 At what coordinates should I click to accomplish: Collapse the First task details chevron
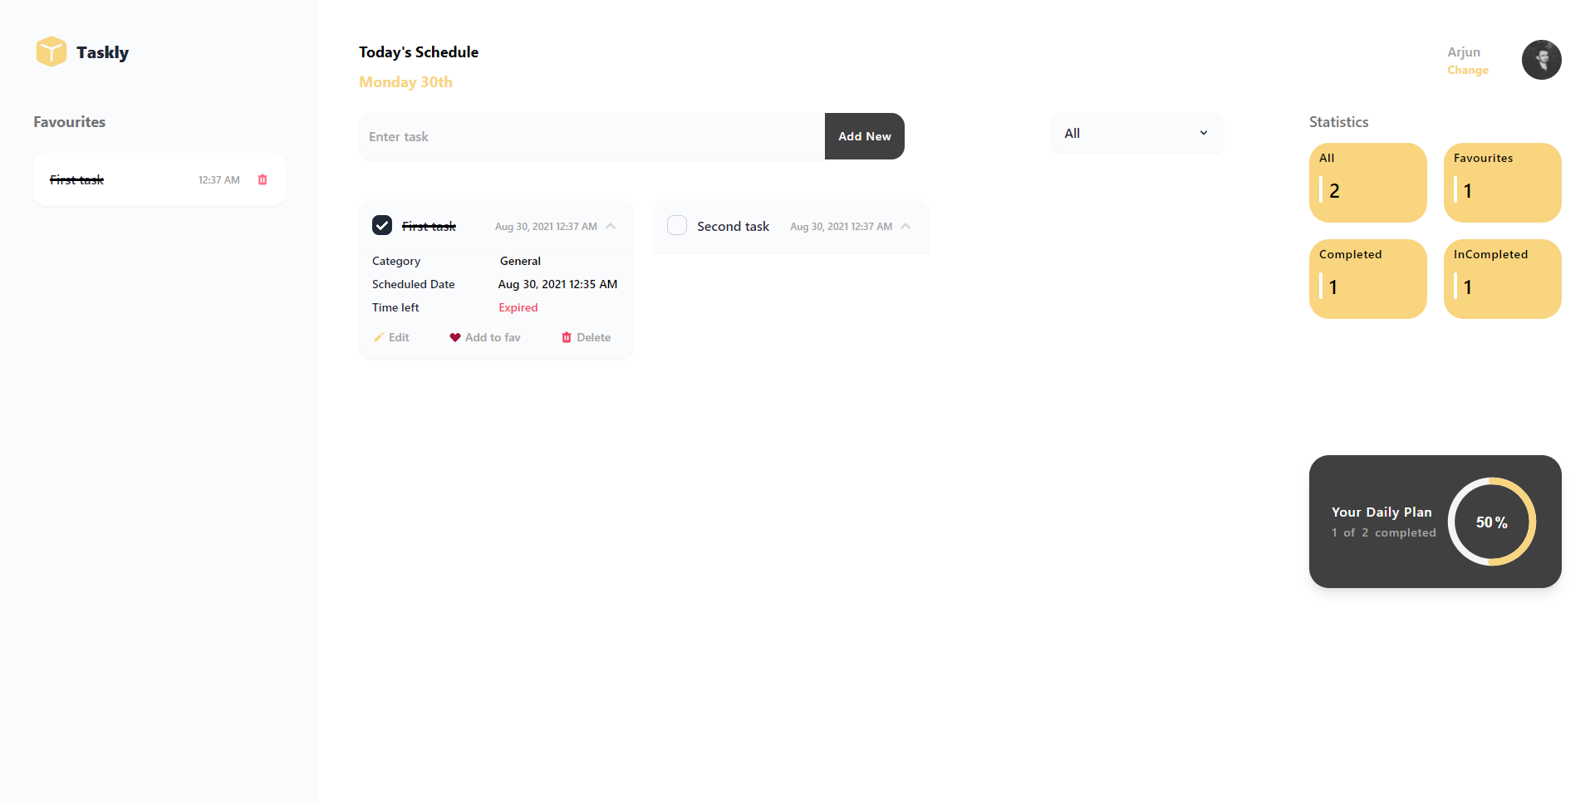tap(611, 226)
